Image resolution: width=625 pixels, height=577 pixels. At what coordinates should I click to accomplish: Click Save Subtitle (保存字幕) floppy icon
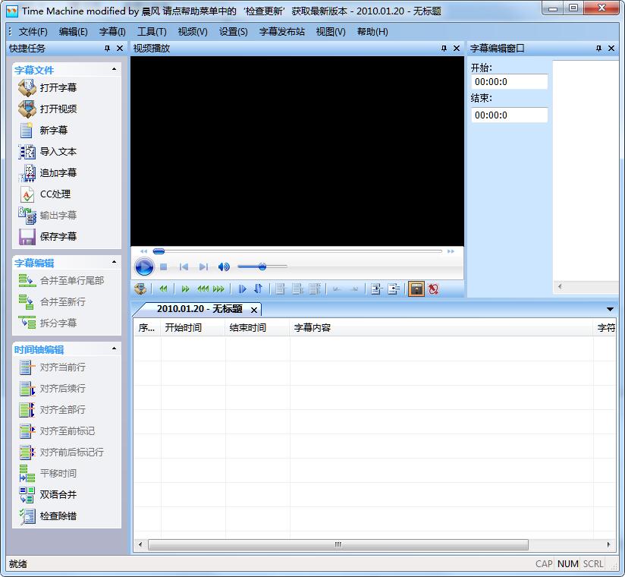pyautogui.click(x=27, y=236)
